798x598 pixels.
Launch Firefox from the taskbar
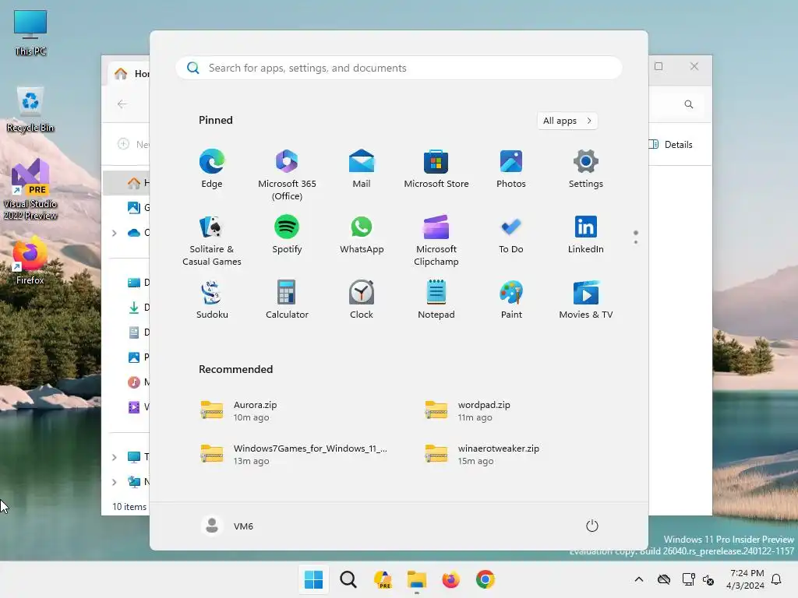pyautogui.click(x=451, y=579)
